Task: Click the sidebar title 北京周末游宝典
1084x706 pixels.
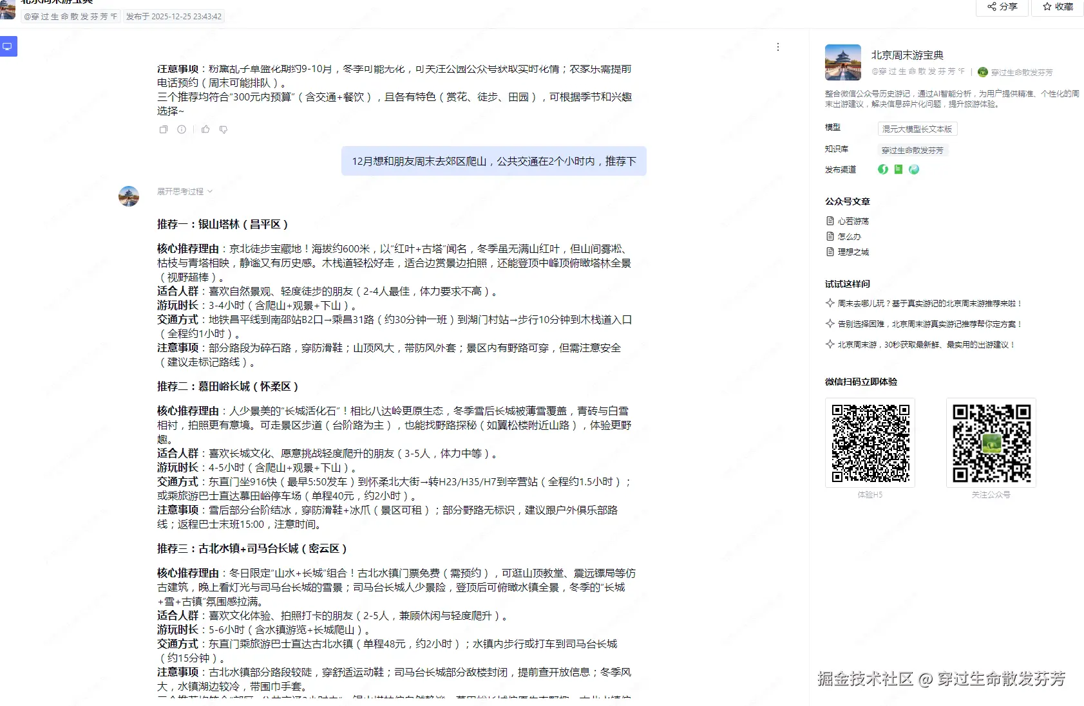Action: tap(908, 55)
